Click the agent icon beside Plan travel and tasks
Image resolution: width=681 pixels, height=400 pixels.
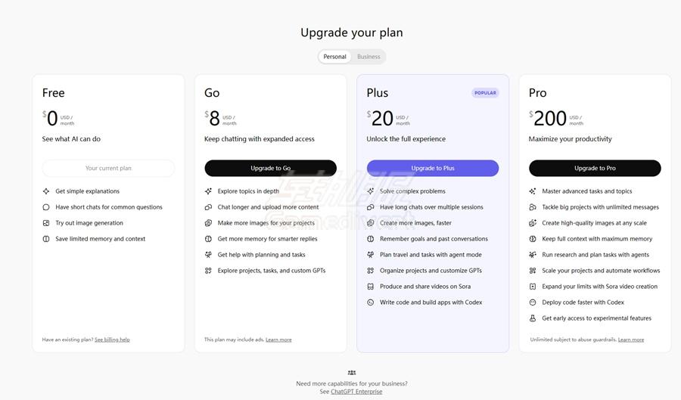(x=371, y=255)
